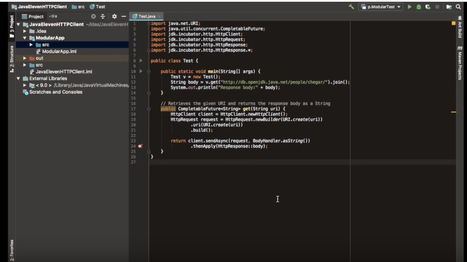Toggle the fold marker on the get method at line 17

(149, 109)
